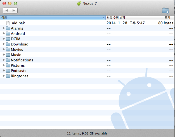Expand the DCIM folder disclosure triangle
Viewport: 175px width, 137px height.
(x=4, y=39)
